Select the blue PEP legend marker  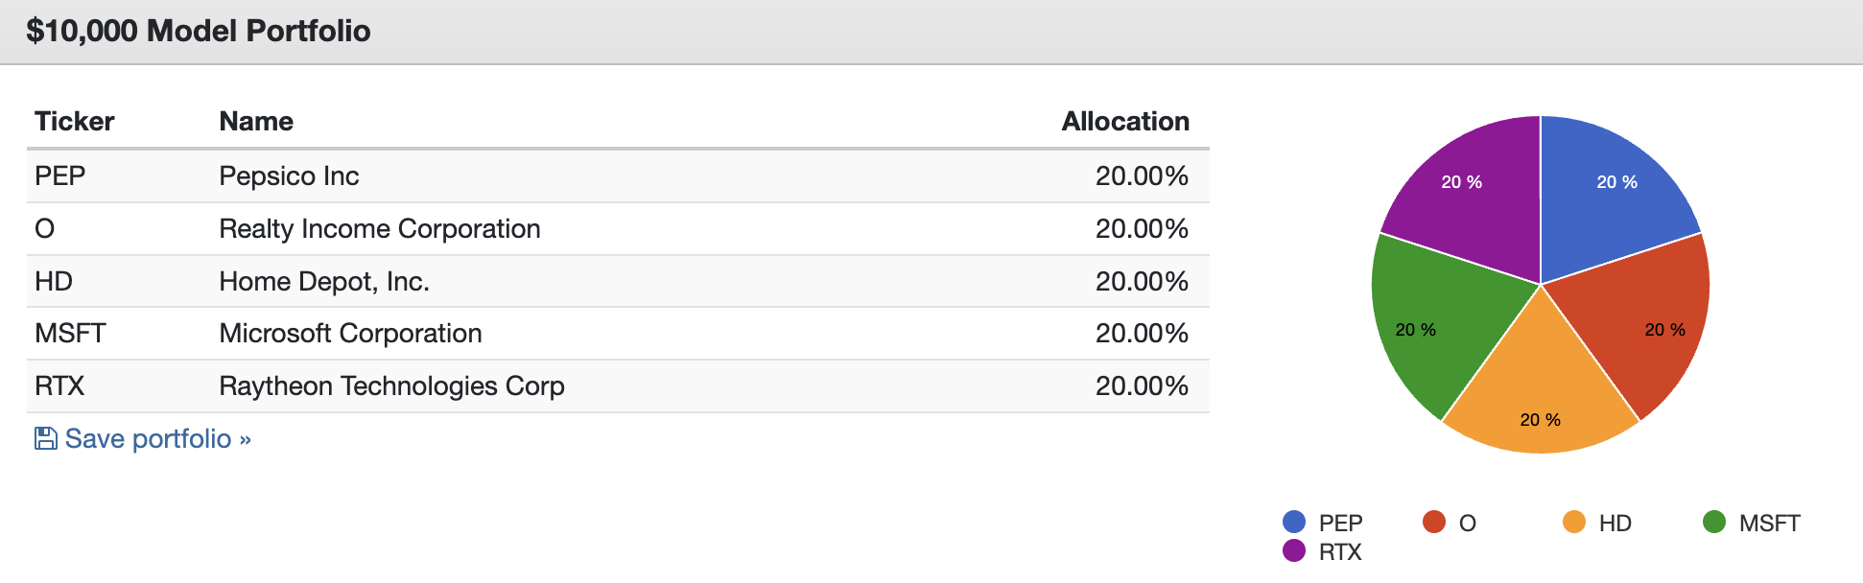1294,522
